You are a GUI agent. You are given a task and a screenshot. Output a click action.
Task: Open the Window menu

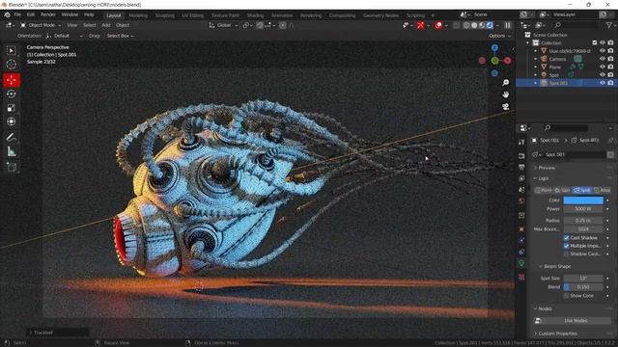click(70, 14)
